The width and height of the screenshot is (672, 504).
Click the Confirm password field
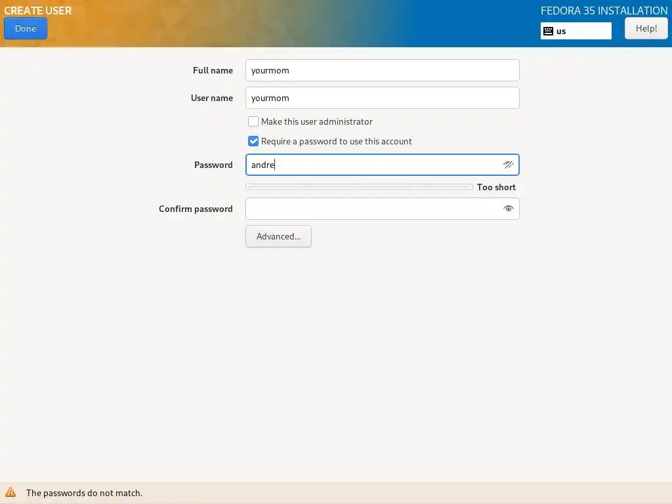point(383,209)
